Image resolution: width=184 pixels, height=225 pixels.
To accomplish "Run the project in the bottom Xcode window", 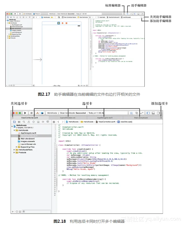I will pyautogui.click(x=25, y=113).
